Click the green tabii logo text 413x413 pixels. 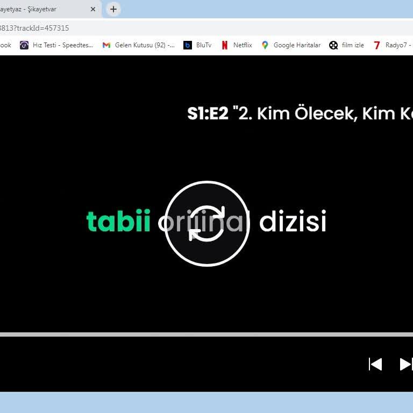tap(118, 220)
